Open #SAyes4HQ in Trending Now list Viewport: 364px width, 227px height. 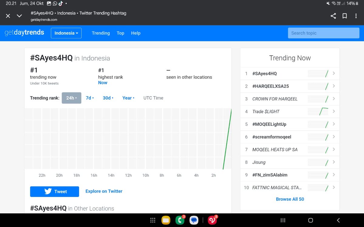click(x=265, y=73)
